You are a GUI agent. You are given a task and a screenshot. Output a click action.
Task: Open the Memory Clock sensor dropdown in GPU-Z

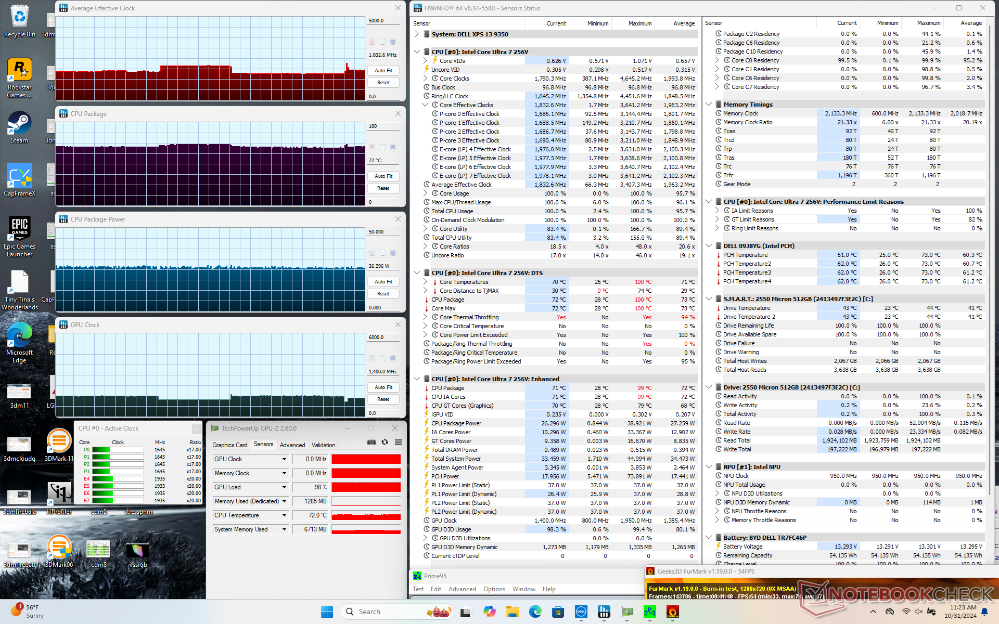coord(284,473)
